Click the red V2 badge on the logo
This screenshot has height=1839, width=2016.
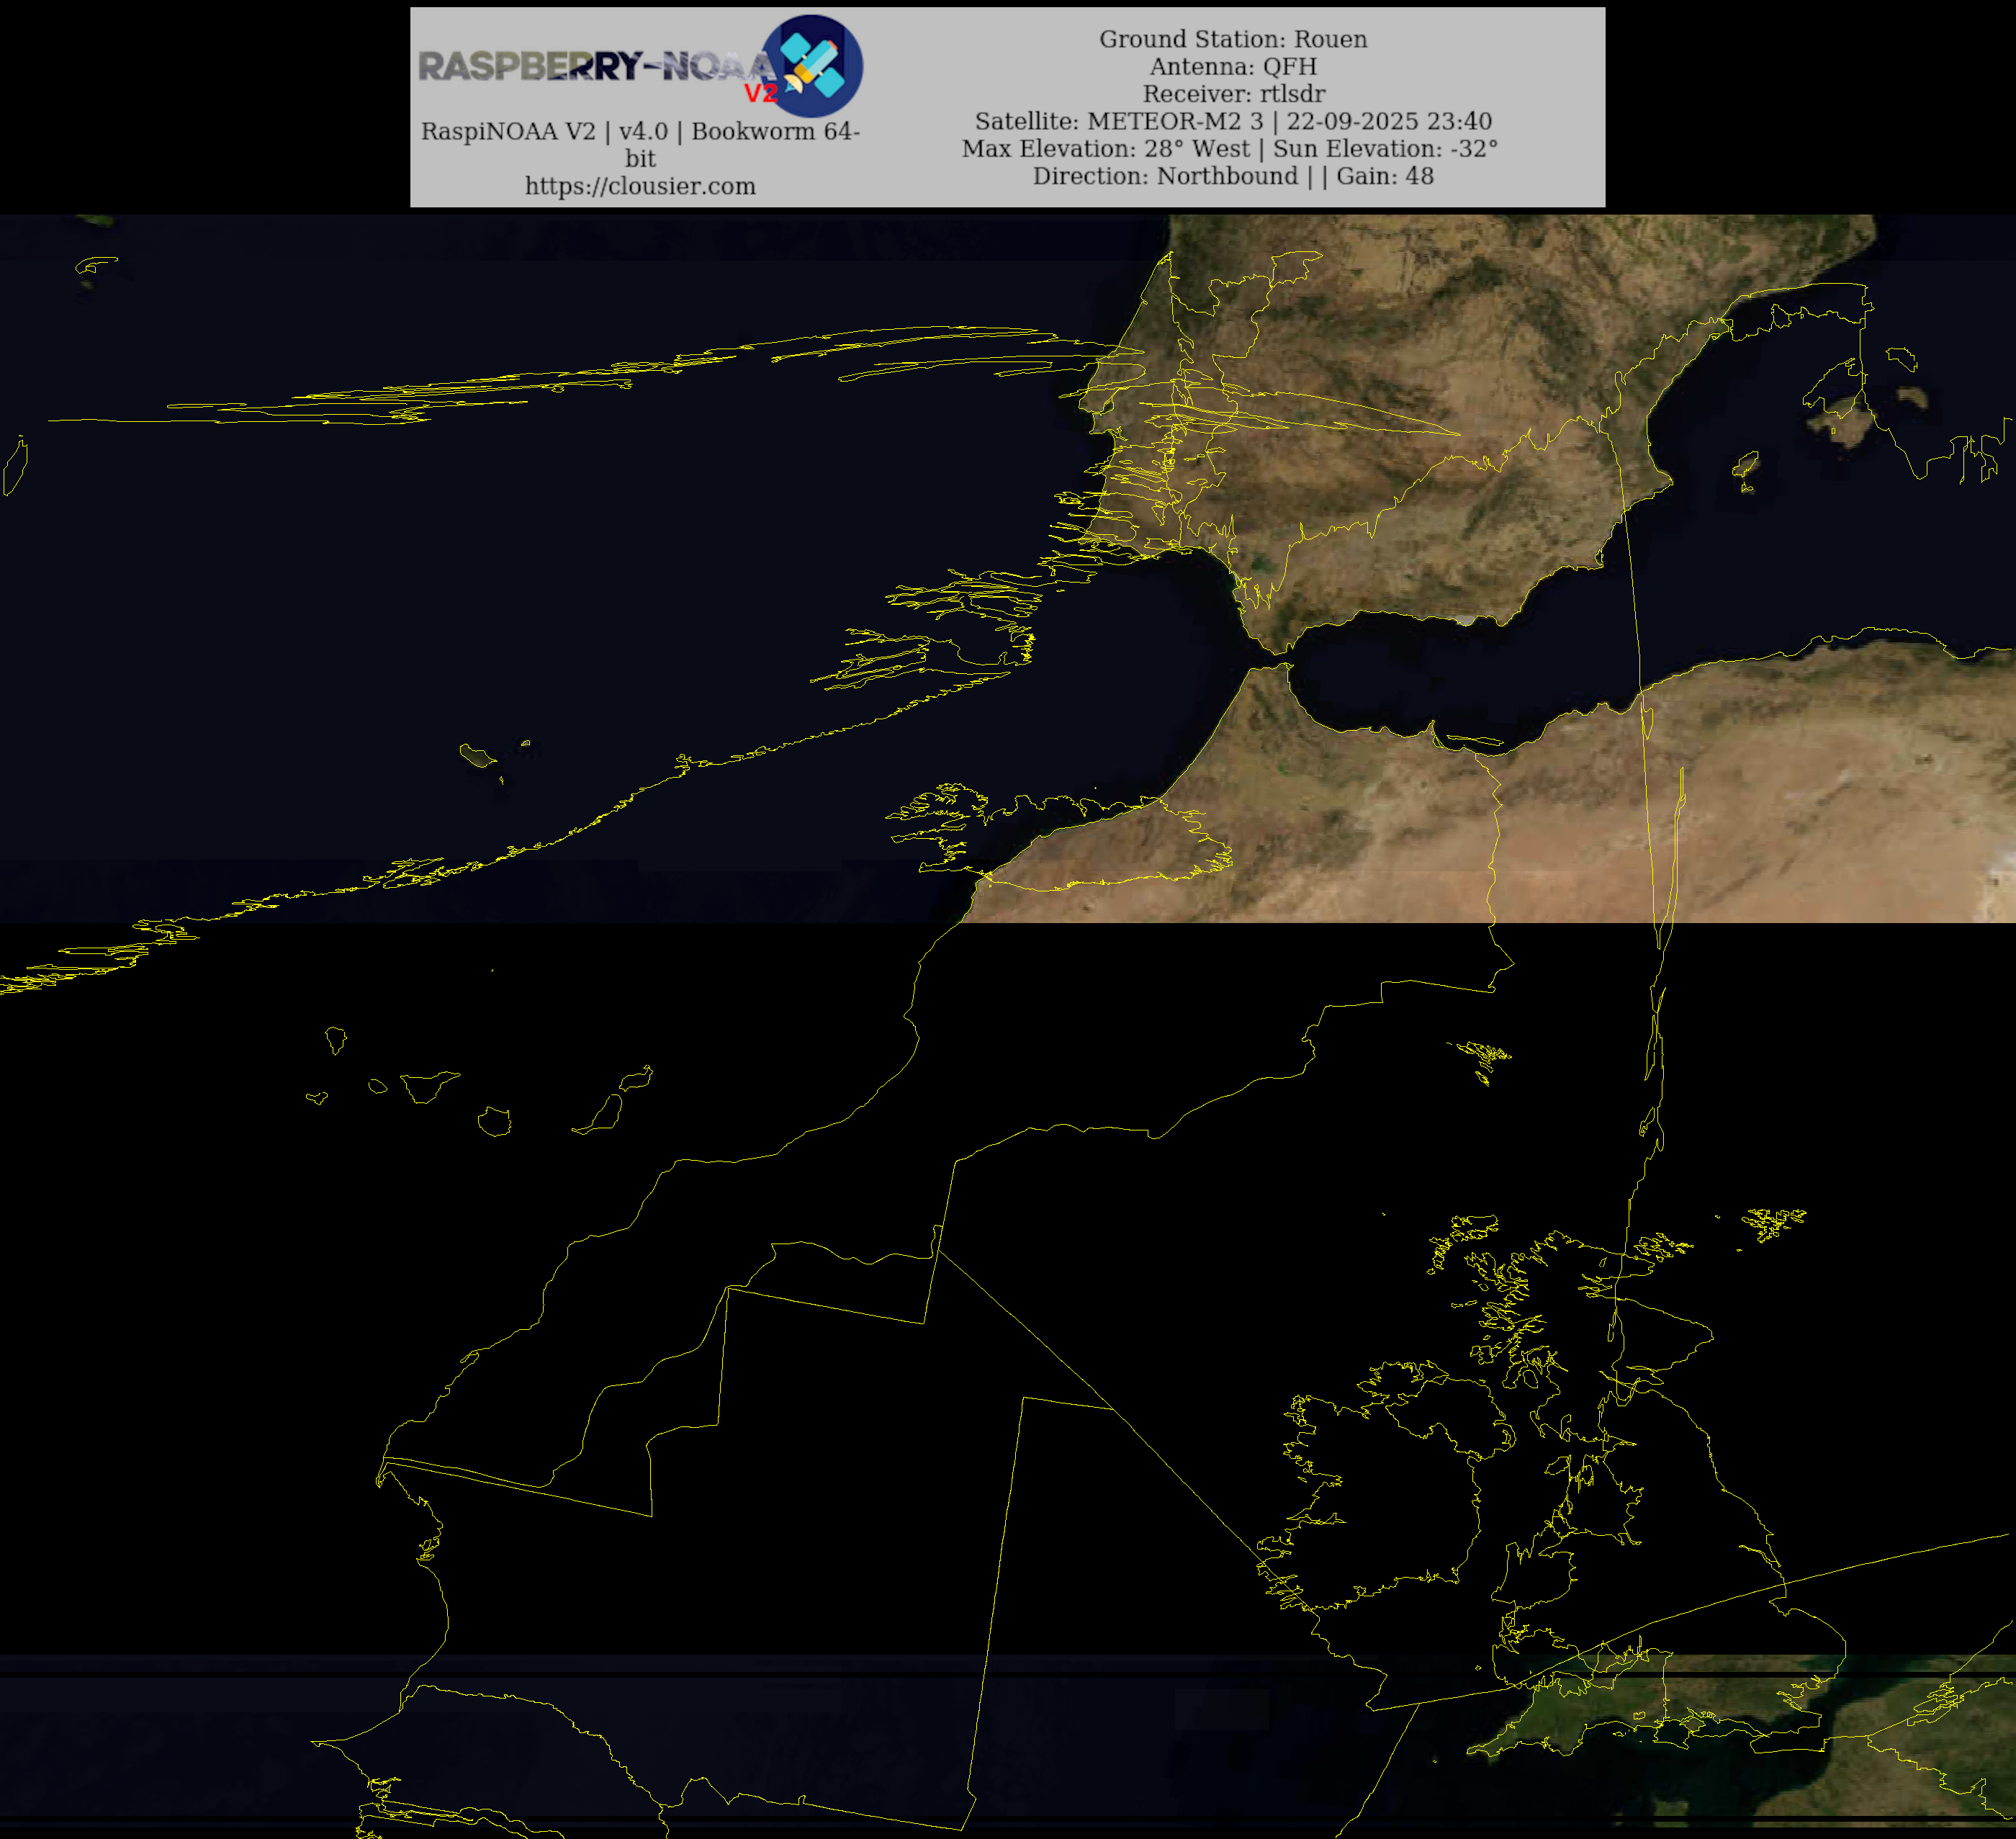(x=760, y=94)
